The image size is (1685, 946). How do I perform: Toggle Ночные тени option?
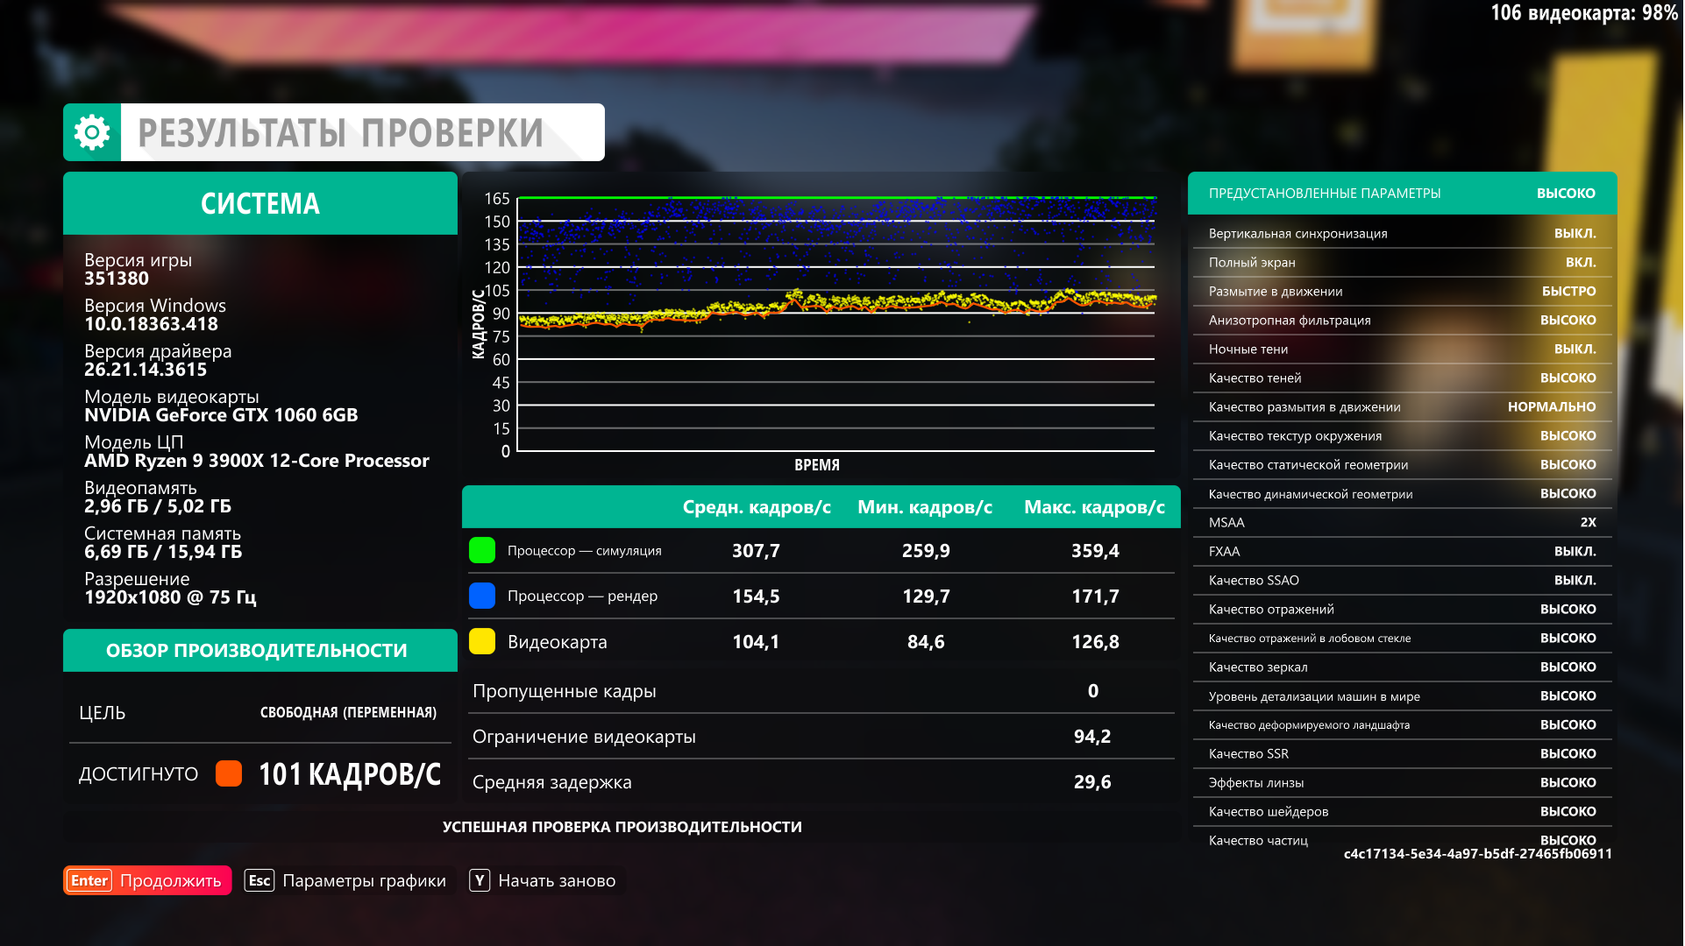(1401, 349)
